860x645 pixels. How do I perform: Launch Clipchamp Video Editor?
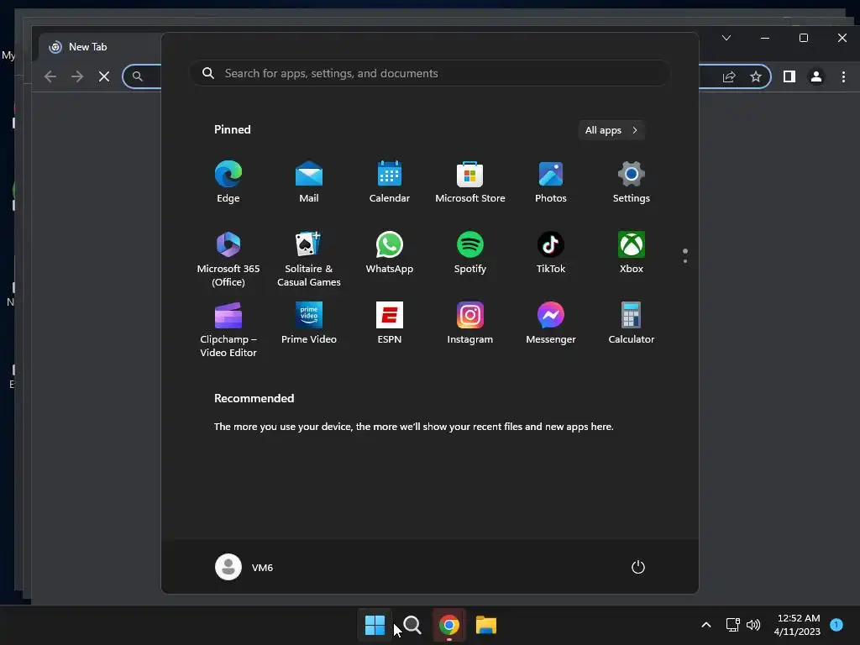[x=228, y=329]
